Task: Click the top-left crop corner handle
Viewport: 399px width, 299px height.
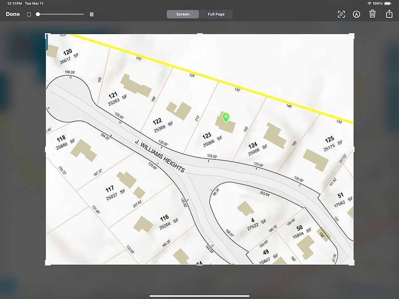Action: [46, 34]
